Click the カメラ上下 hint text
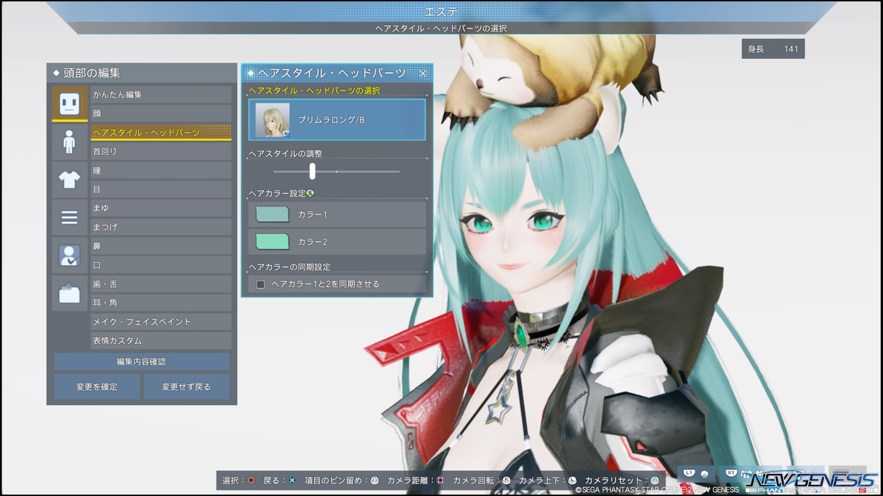This screenshot has width=883, height=496. point(541,481)
